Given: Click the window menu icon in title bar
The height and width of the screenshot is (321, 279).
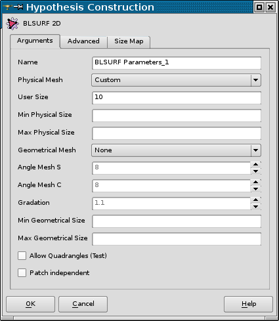Looking at the screenshot, I should click(x=7, y=7).
